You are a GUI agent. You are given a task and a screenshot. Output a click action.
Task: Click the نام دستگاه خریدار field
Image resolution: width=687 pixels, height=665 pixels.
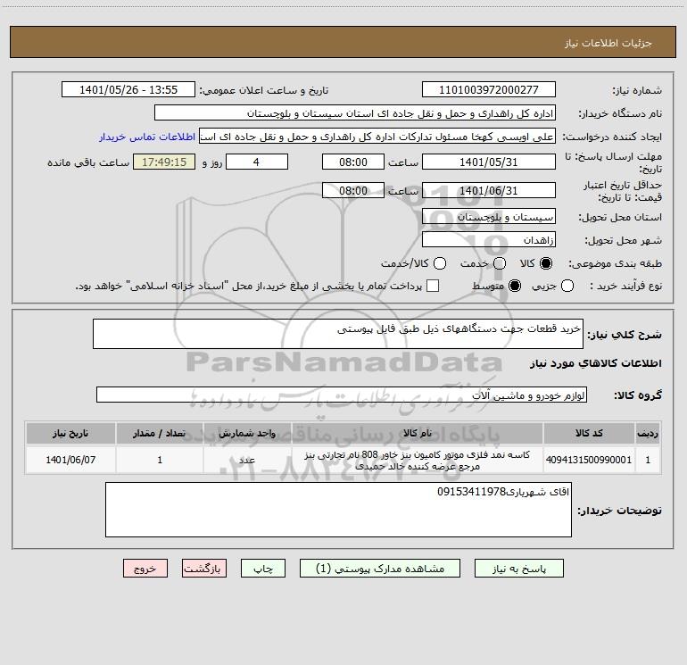(355, 113)
